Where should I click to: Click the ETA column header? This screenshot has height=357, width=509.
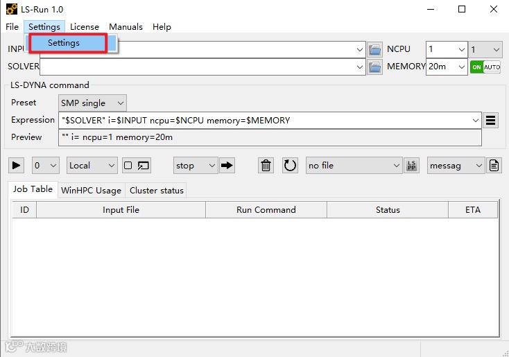(473, 210)
